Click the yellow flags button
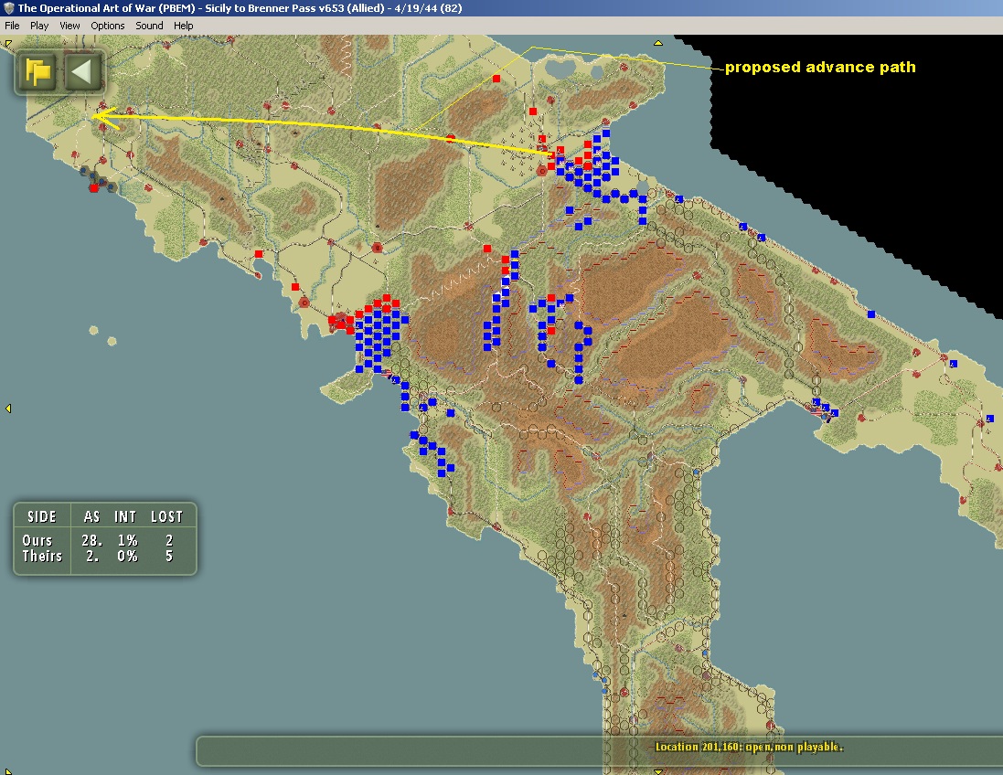This screenshot has height=775, width=1003. [x=37, y=71]
